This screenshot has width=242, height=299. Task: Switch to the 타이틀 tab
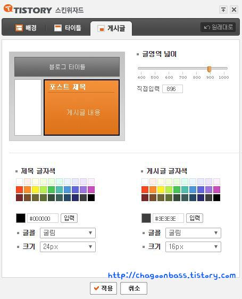click(68, 28)
